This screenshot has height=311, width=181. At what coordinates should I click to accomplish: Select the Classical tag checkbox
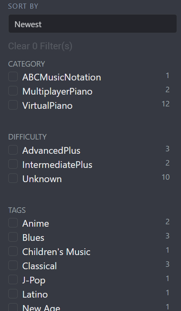(x=13, y=265)
